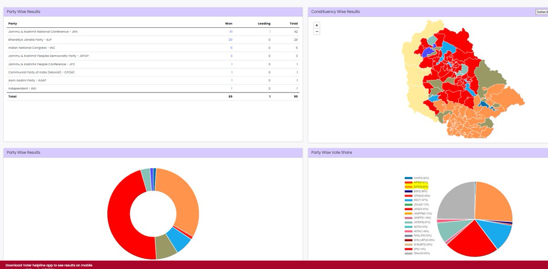Viewport: 548px width, 269px height.
Task: Toggle JKNPPI legend entry in vote share
Action: click(x=418, y=218)
